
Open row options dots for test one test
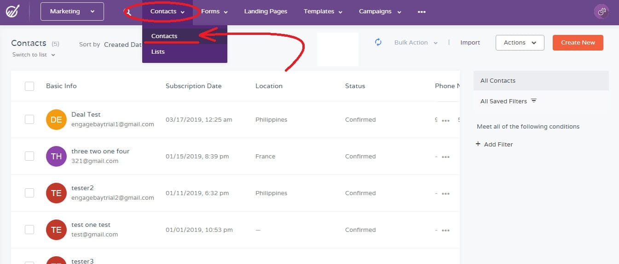click(445, 230)
